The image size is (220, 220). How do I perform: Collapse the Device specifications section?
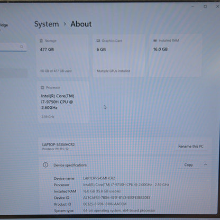205,164
